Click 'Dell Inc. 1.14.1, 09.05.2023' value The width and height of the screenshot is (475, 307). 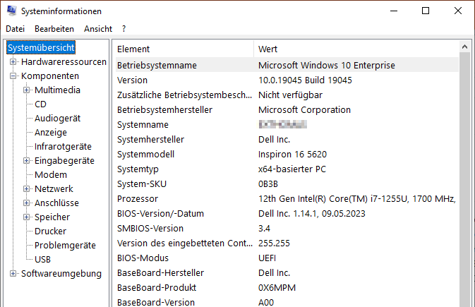coord(312,214)
